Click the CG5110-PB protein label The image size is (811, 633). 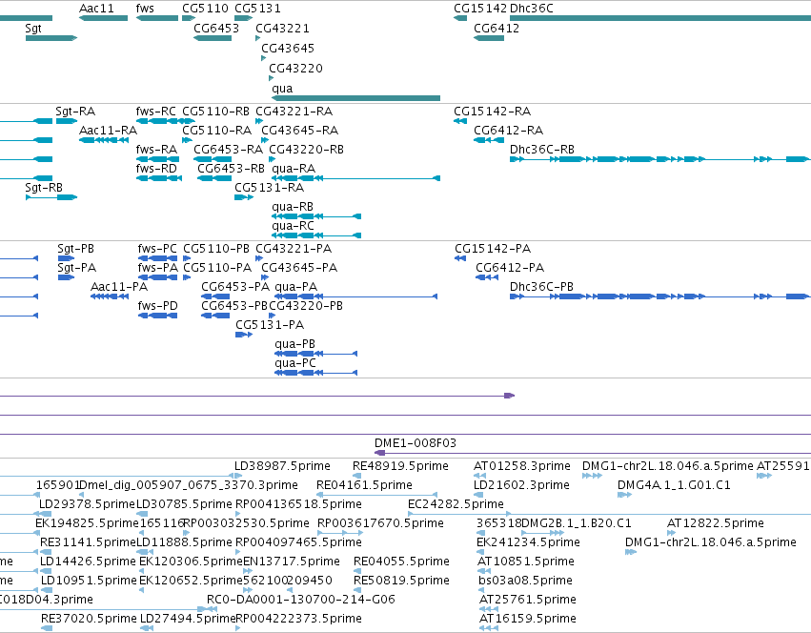tap(216, 249)
